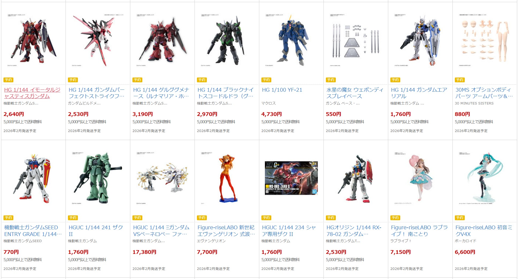Click the 予約 badge on the Gundam Aerial item

coord(395,80)
